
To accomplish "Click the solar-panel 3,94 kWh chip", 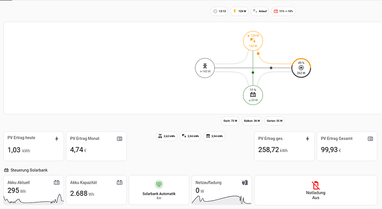I will 190,136.
